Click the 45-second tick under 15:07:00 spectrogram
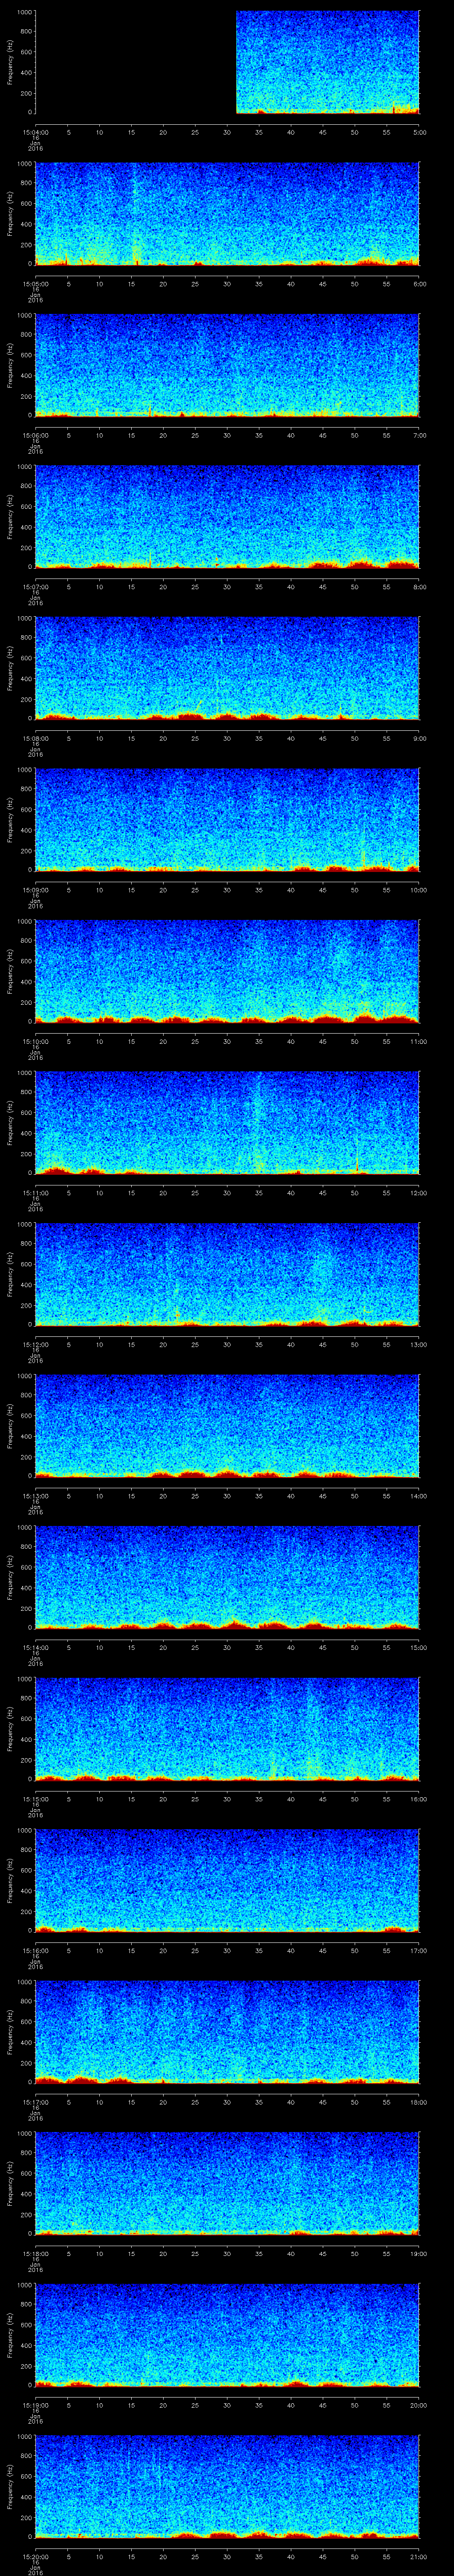The width and height of the screenshot is (454, 2576). (x=323, y=586)
